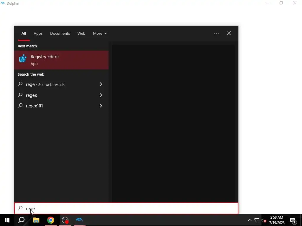Select the regex101 web suggestion
This screenshot has width=302, height=226.
[x=61, y=106]
